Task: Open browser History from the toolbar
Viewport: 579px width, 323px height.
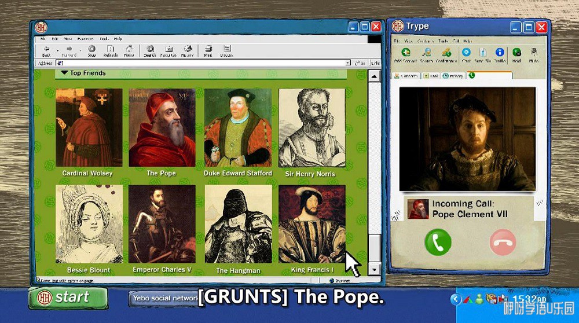Action: pyautogui.click(x=188, y=51)
